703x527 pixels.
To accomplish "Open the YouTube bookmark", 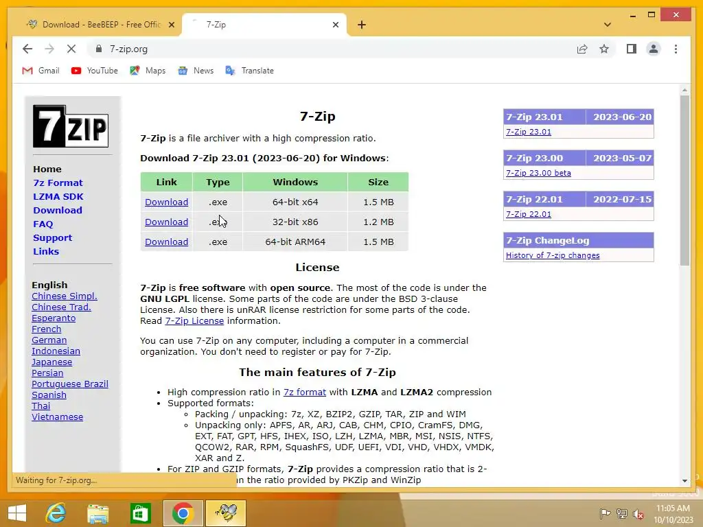I will point(95,71).
